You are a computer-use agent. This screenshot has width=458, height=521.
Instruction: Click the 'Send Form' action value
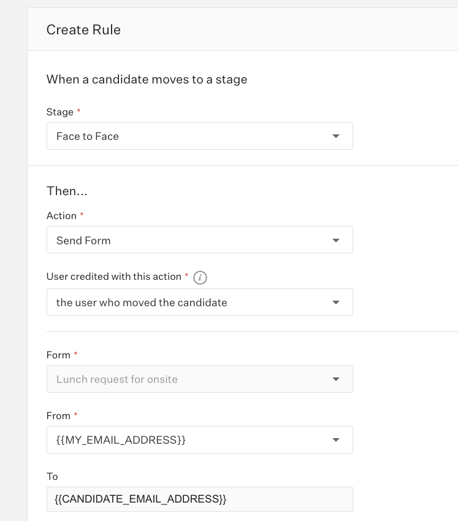point(83,241)
